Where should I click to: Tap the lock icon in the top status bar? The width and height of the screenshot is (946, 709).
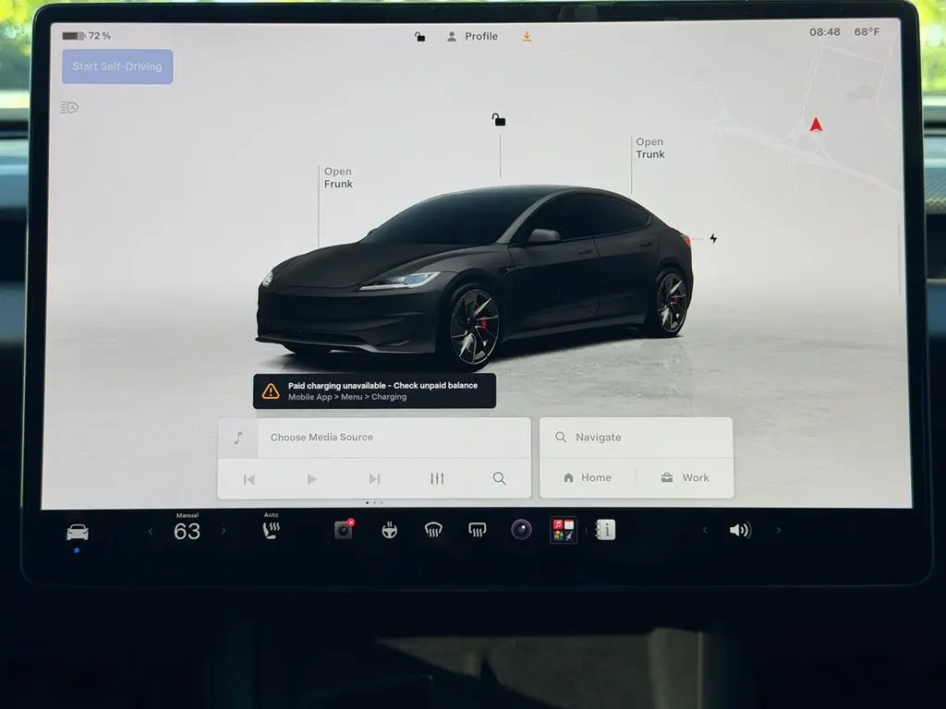420,37
